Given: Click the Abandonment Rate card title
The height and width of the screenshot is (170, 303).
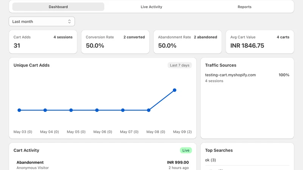Looking at the screenshot, I should (x=174, y=37).
